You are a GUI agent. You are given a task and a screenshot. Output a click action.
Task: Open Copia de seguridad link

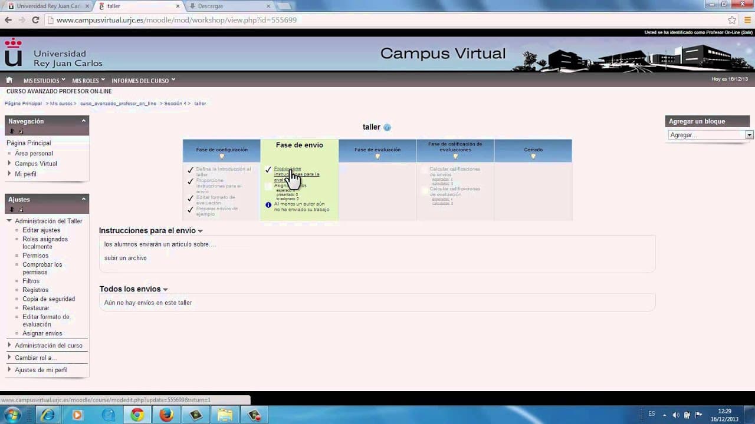point(48,299)
